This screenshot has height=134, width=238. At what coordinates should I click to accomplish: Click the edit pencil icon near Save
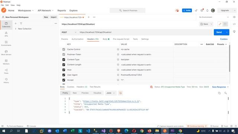click(x=220, y=24)
